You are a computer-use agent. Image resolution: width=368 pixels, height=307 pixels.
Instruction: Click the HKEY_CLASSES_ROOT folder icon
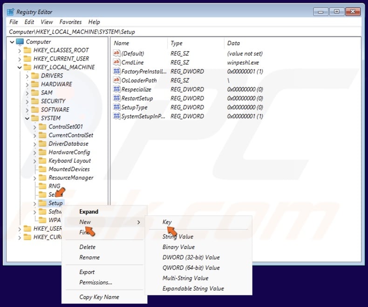[27, 50]
